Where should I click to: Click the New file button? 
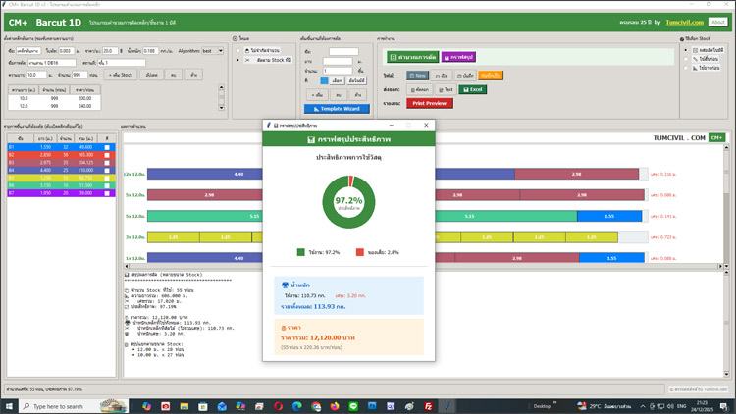(x=418, y=75)
